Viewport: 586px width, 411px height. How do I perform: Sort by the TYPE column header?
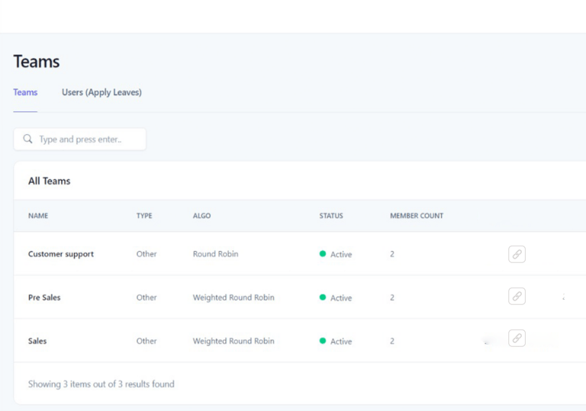[x=144, y=216]
